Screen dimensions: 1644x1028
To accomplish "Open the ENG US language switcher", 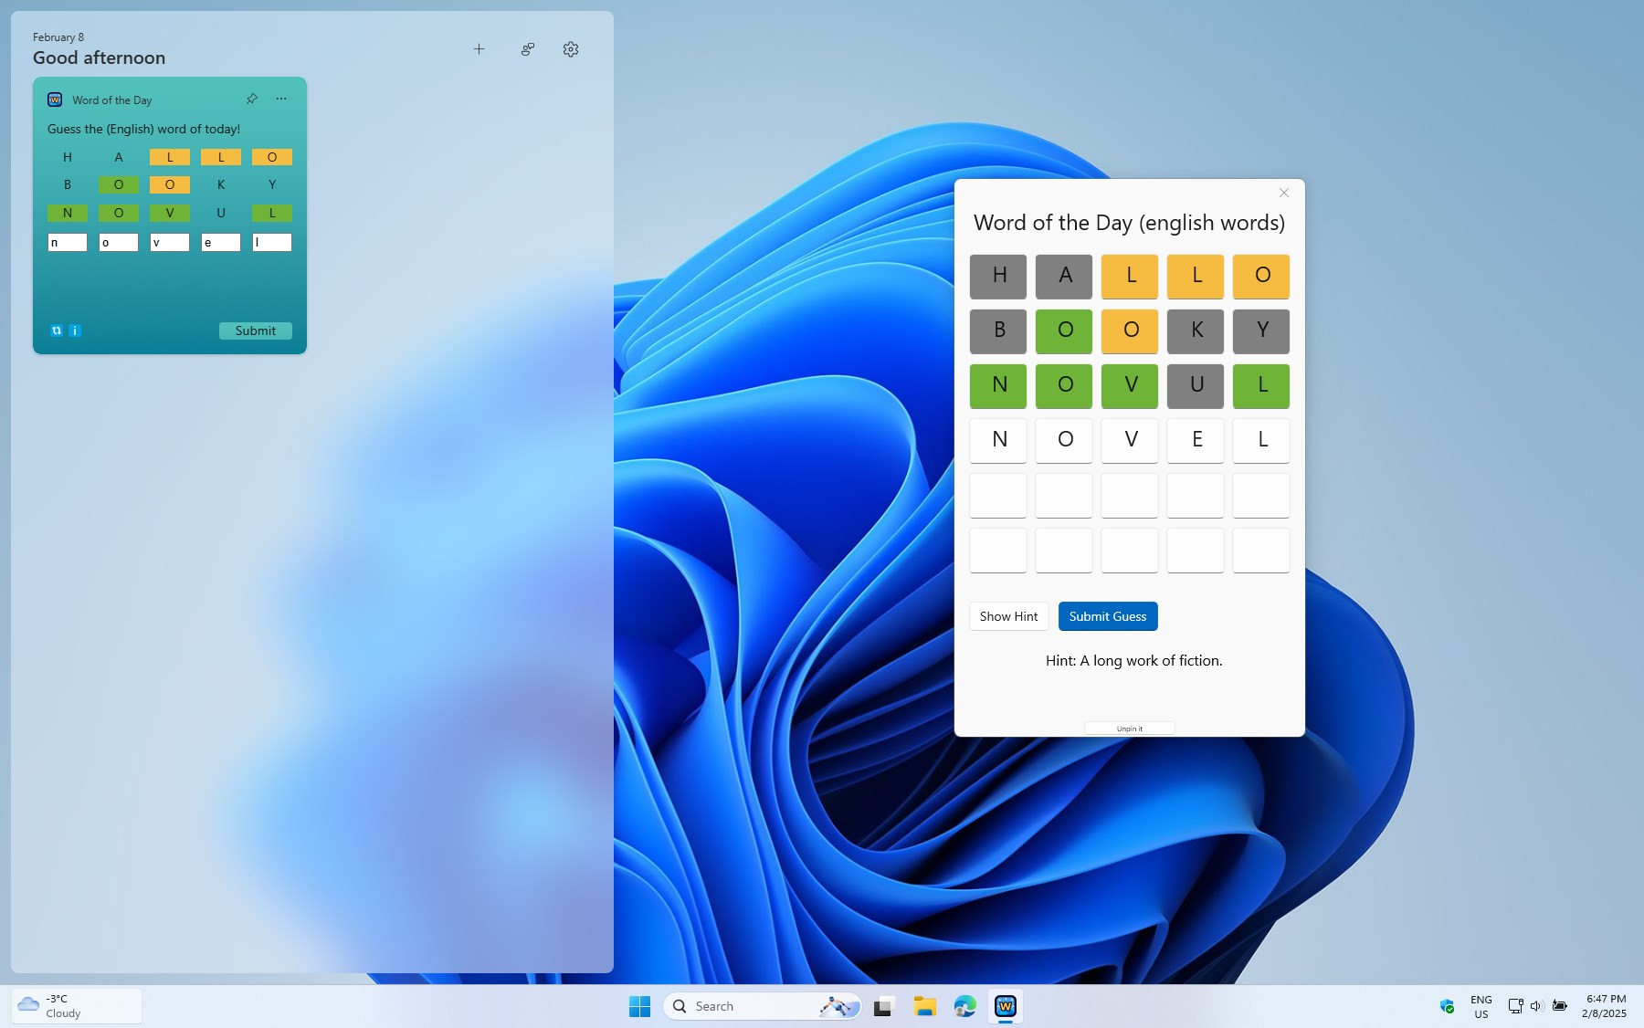I will tap(1481, 1006).
